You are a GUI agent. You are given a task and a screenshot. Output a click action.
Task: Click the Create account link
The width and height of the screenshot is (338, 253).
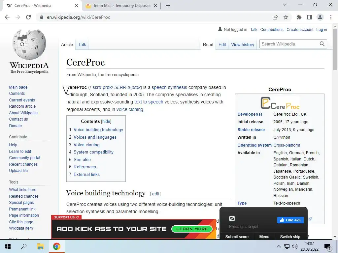coord(300,29)
